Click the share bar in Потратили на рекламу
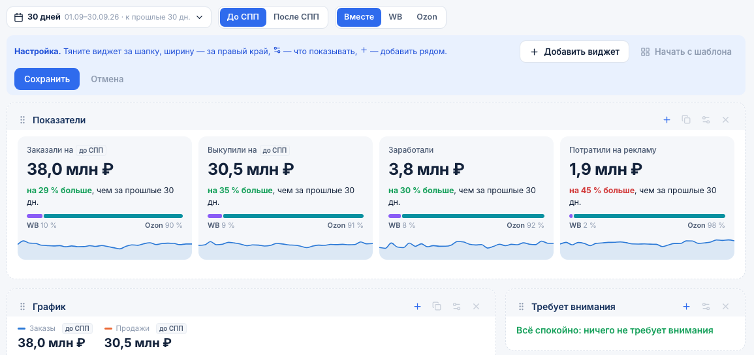This screenshot has width=754, height=355. [647, 216]
